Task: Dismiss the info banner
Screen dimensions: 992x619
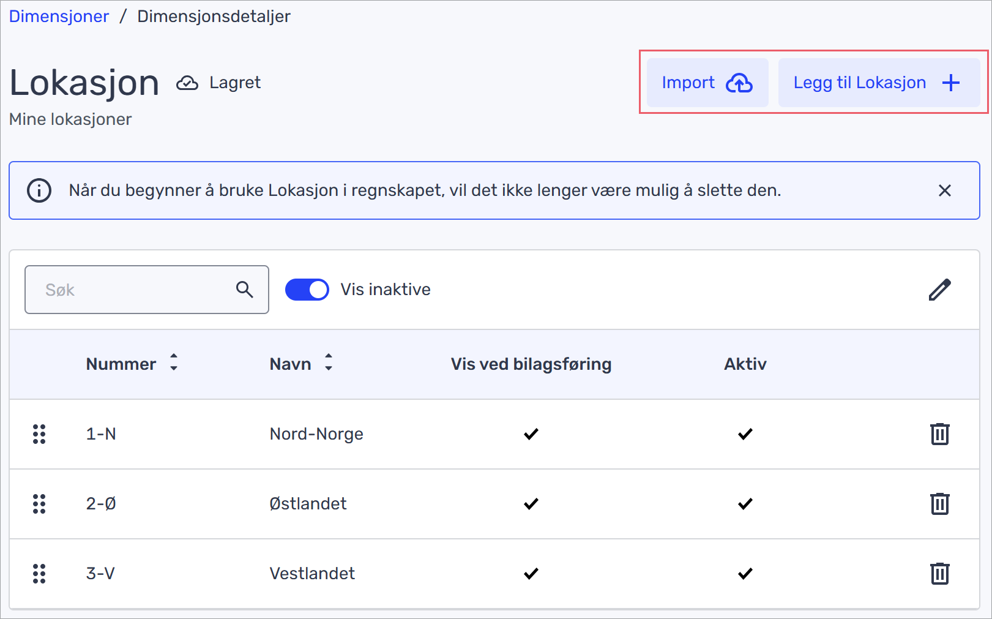Action: pos(944,190)
